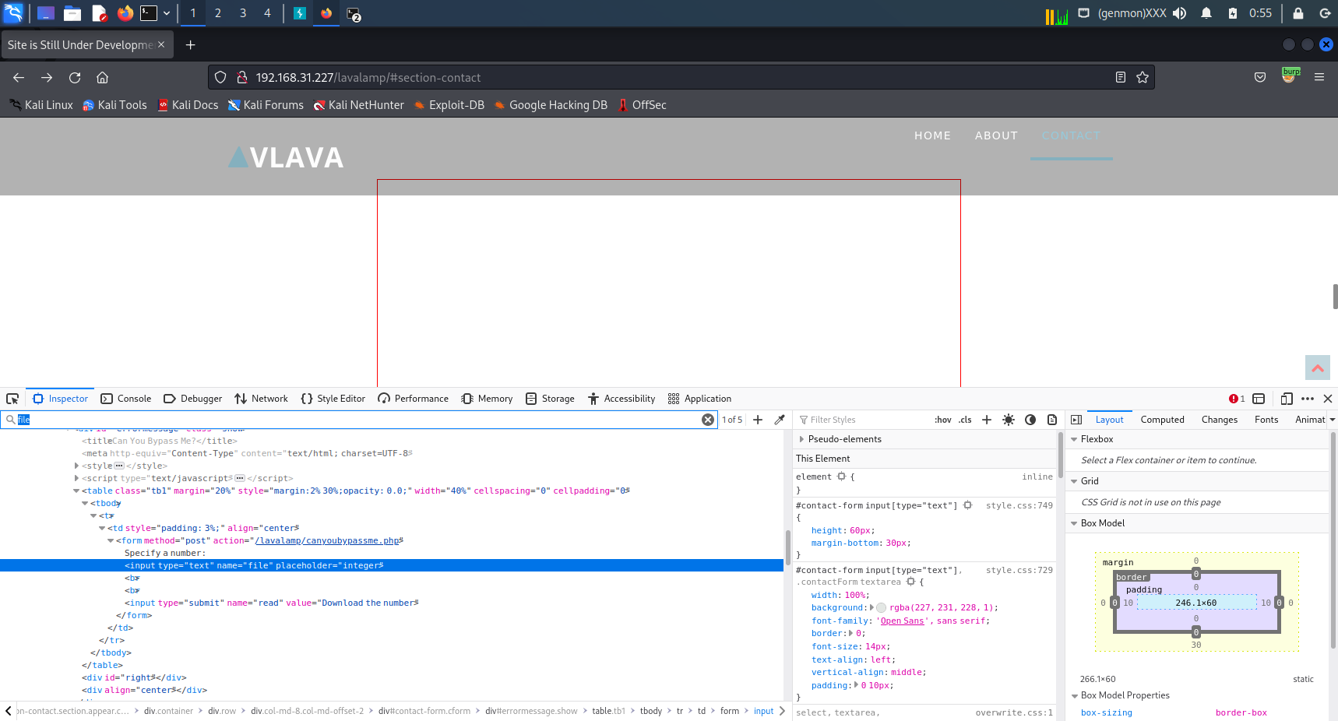Collapse the Box Model section
The width and height of the screenshot is (1338, 721).
point(1074,523)
